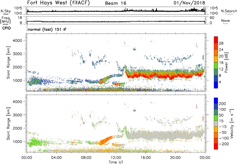The height and width of the screenshot is (164, 237).
Task: Click the "04:00" time tick label
Action: coord(56,158)
